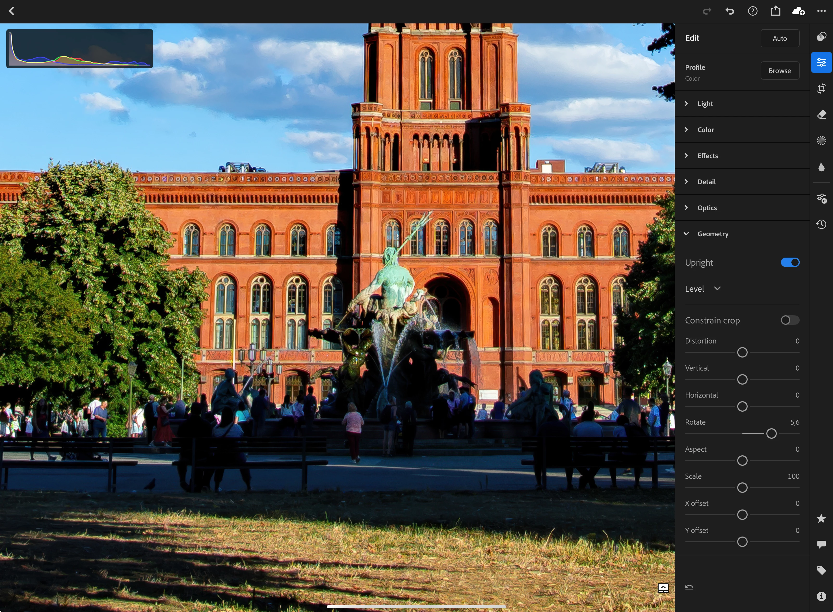Open the Level upright mode dropdown
This screenshot has width=833, height=612.
click(703, 289)
